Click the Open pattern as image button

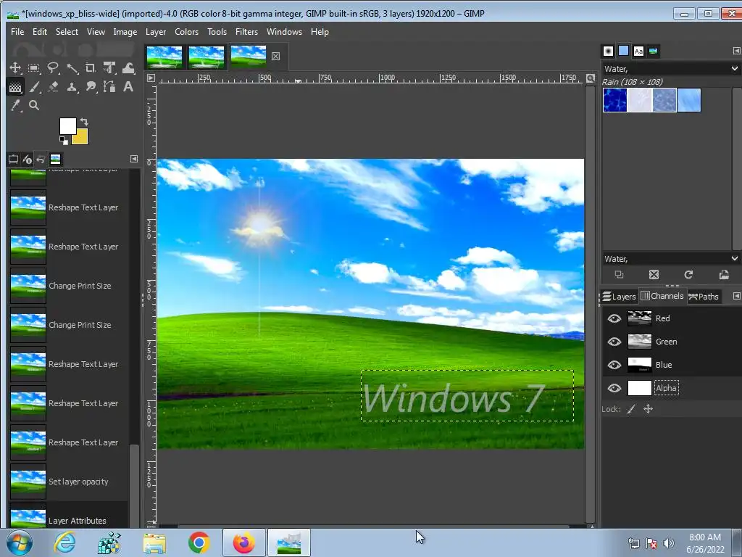pos(724,274)
